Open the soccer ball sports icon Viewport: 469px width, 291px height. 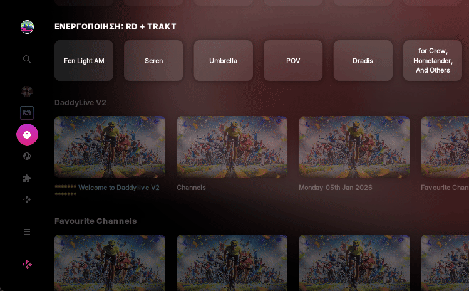coord(27,156)
